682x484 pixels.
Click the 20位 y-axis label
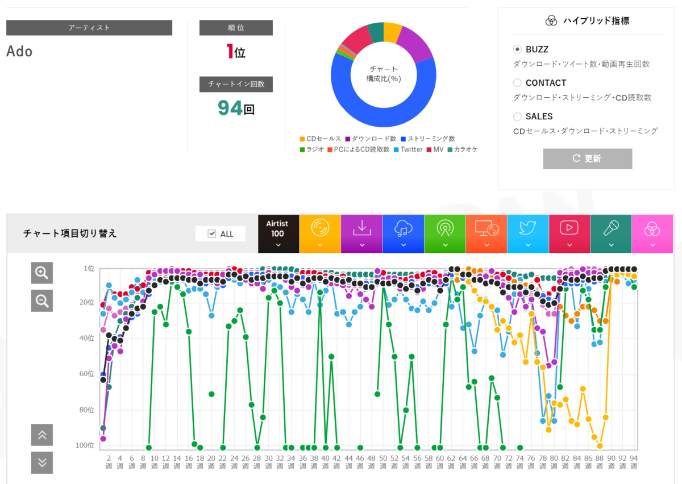point(86,302)
